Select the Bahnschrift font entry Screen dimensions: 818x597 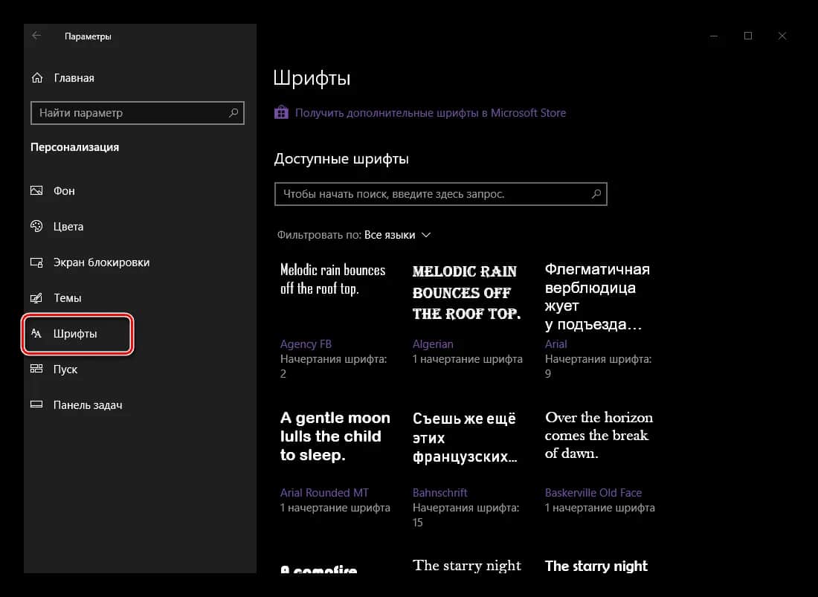[x=439, y=492]
